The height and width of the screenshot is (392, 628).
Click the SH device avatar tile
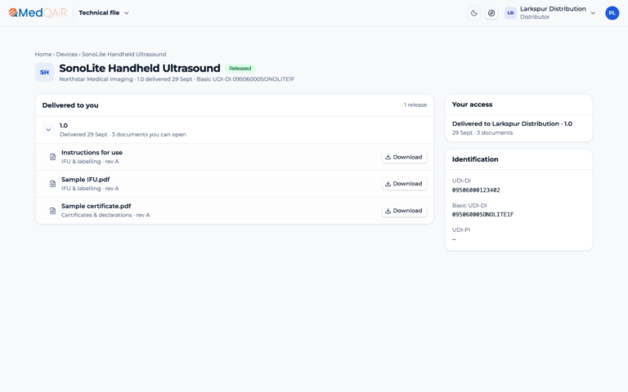coord(44,73)
